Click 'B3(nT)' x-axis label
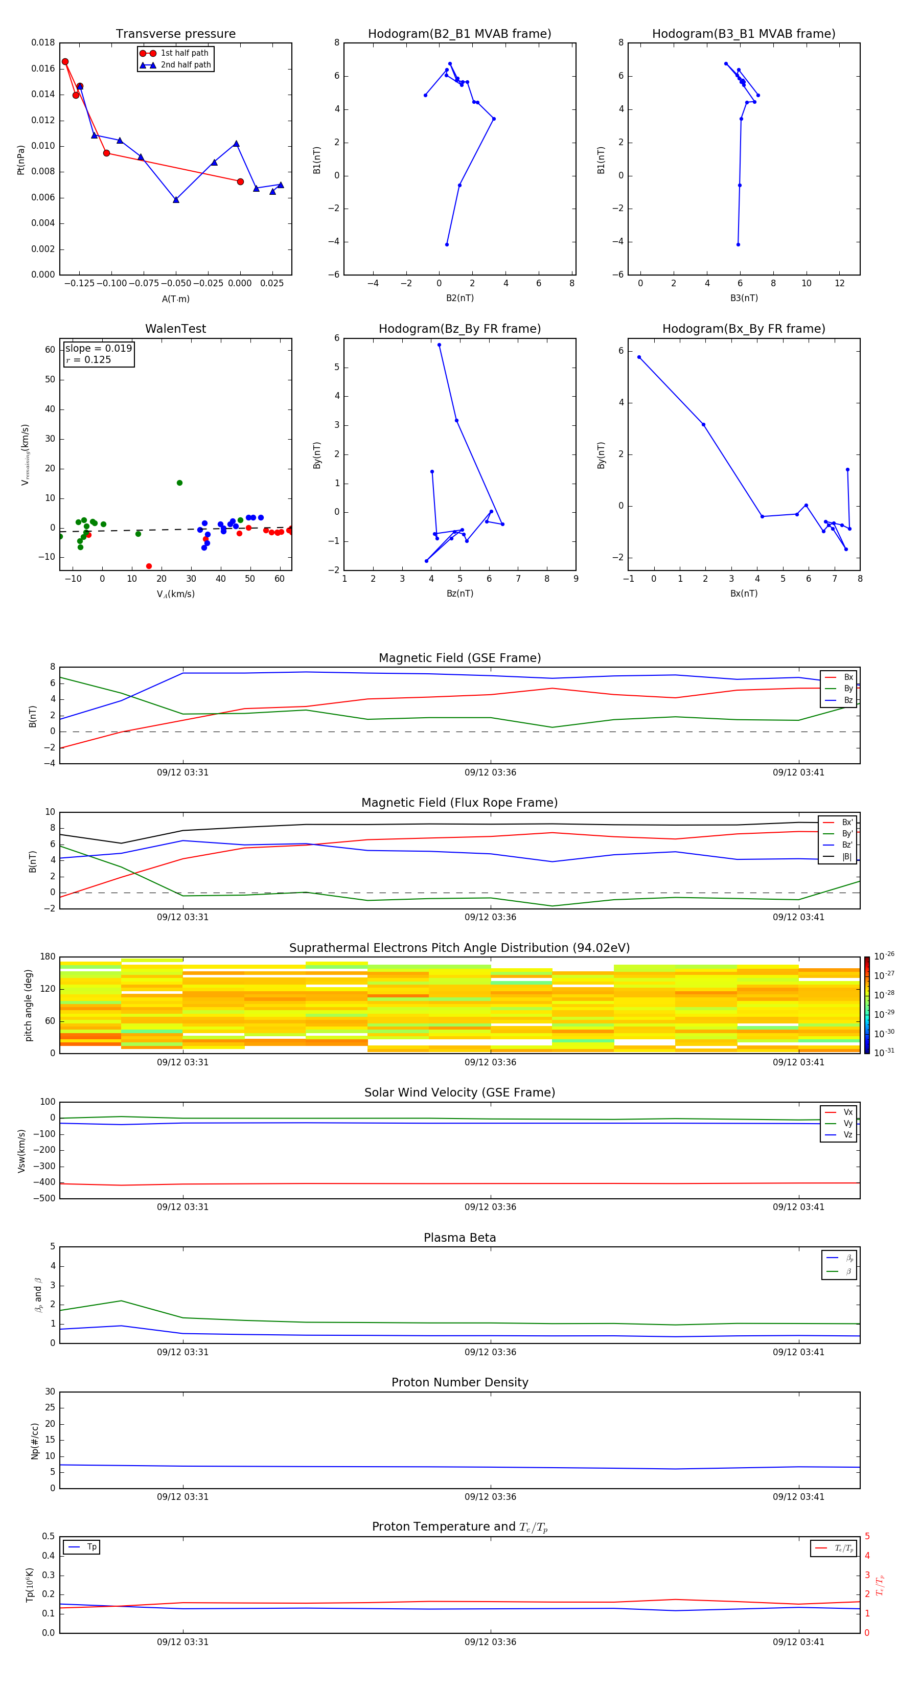920x1687 pixels. (744, 298)
